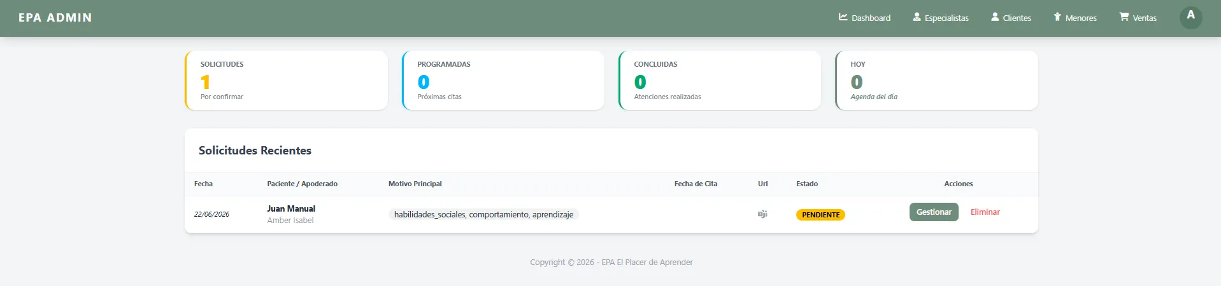
Task: Open the Programadas summary card
Action: coord(503,81)
